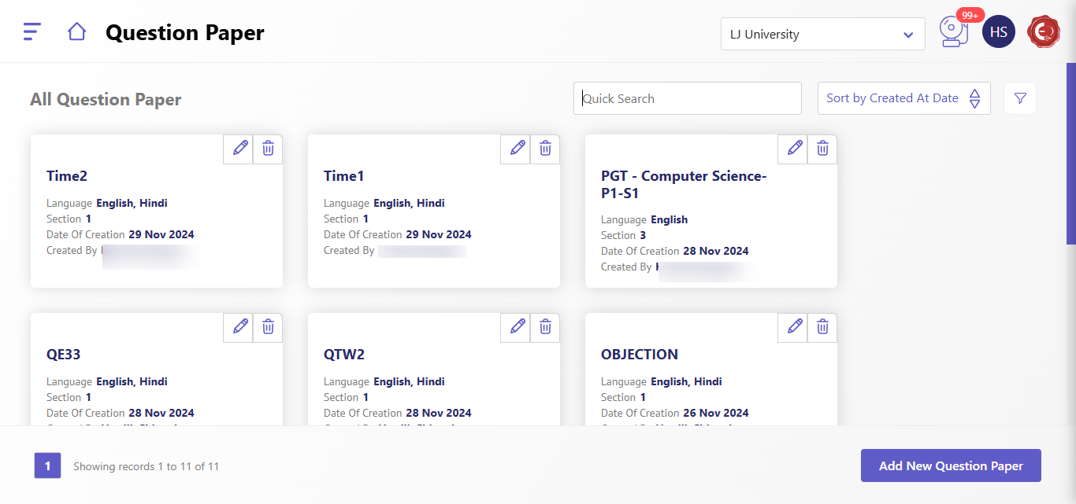1076x504 pixels.
Task: Toggle sort order arrows
Action: pyautogui.click(x=974, y=98)
